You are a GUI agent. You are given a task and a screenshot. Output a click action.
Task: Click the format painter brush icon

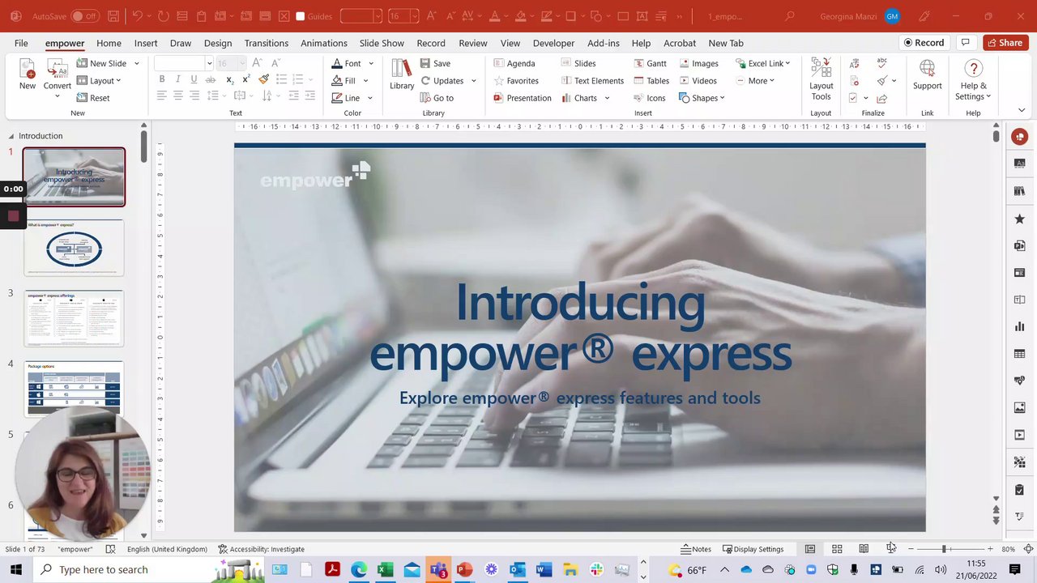(x=264, y=79)
